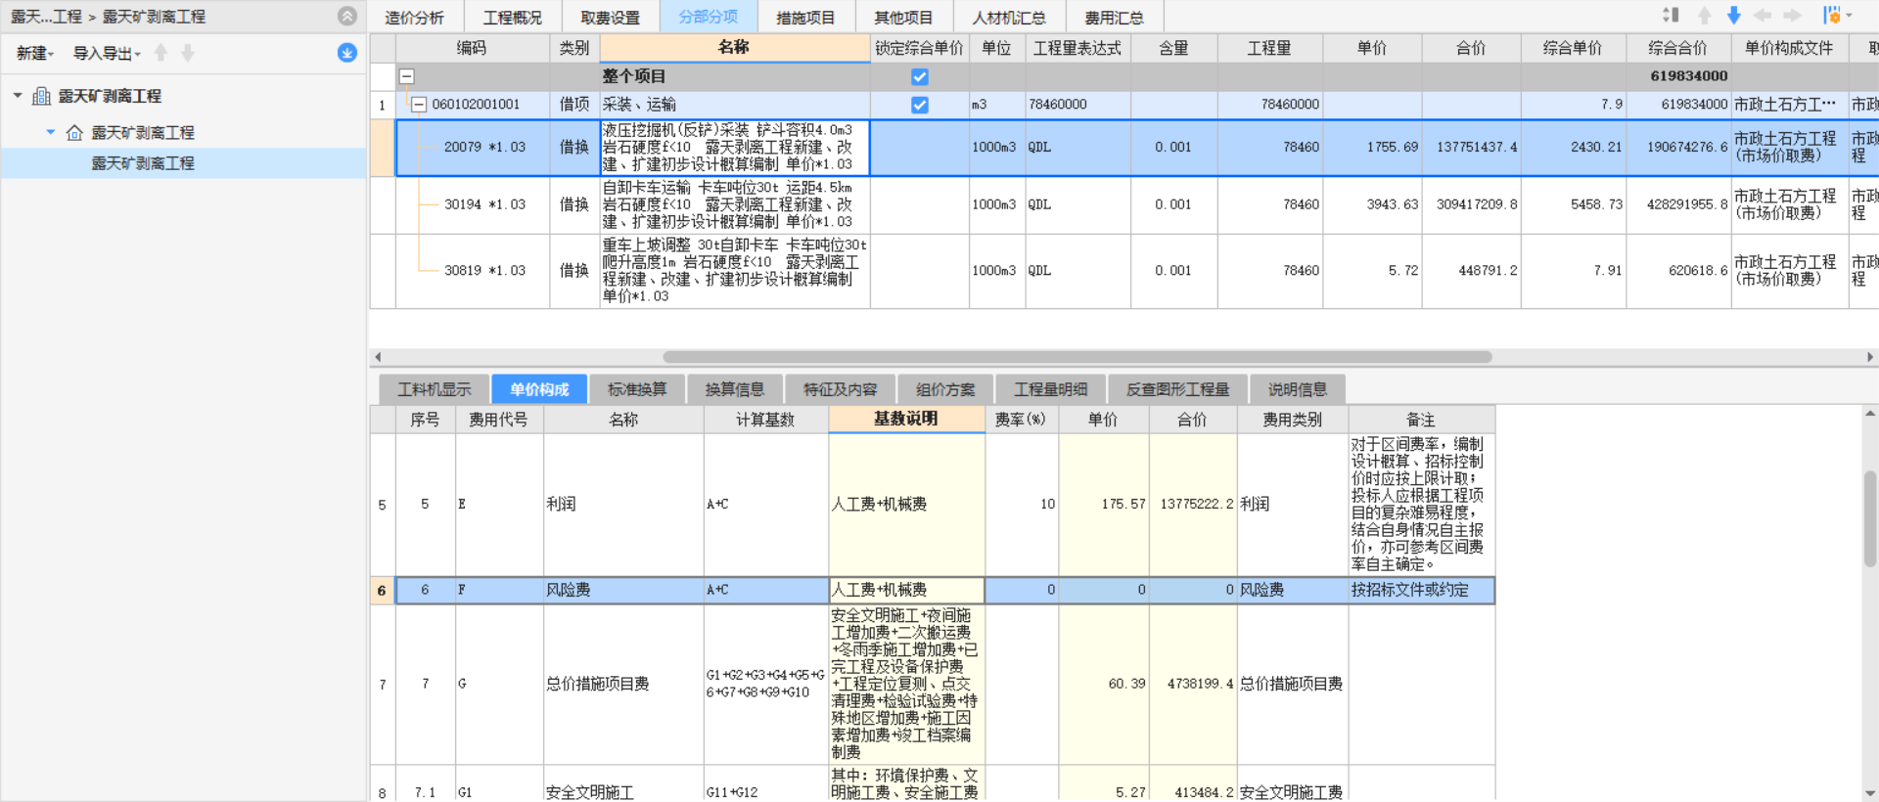The width and height of the screenshot is (1879, 802).
Task: Select the 单价构成 bottom tab
Action: click(x=539, y=389)
